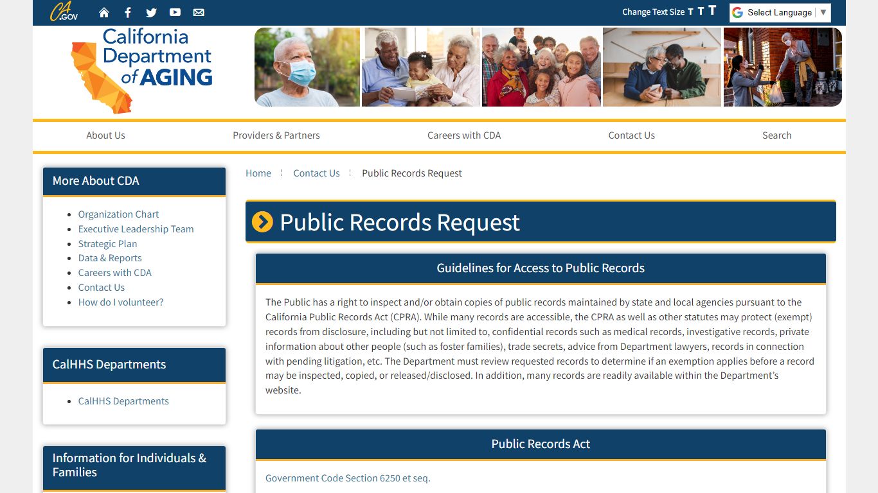Click the Public Records Request breadcrumb text
This screenshot has height=493, width=878.
(412, 173)
